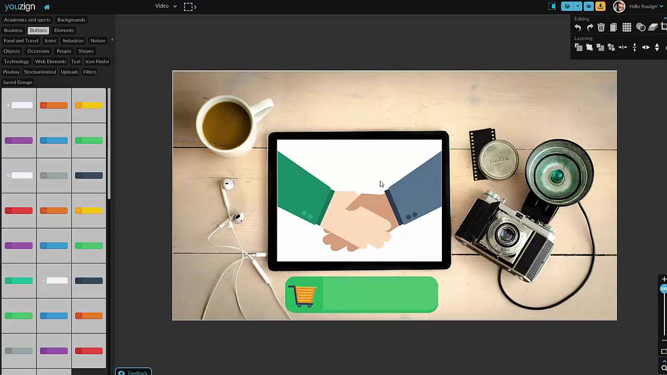Open the Icons category

(51, 41)
